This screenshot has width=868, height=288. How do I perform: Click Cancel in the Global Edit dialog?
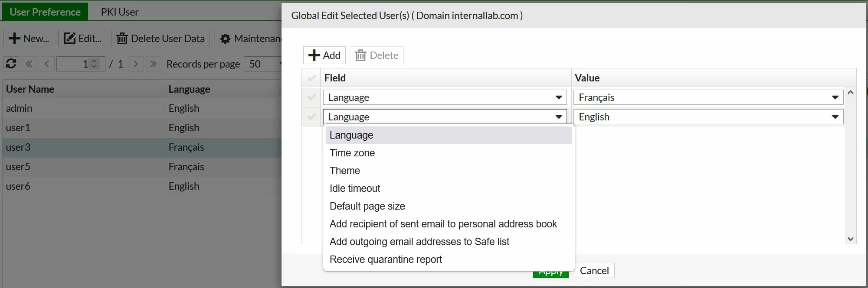click(594, 271)
